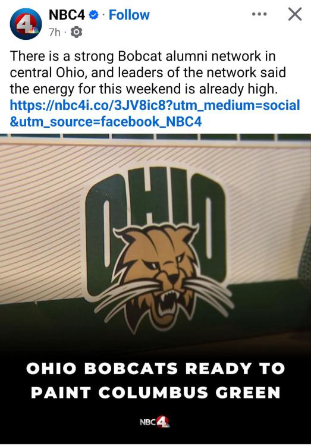
Task: Open the gear audience settings icon
Action: (x=76, y=32)
